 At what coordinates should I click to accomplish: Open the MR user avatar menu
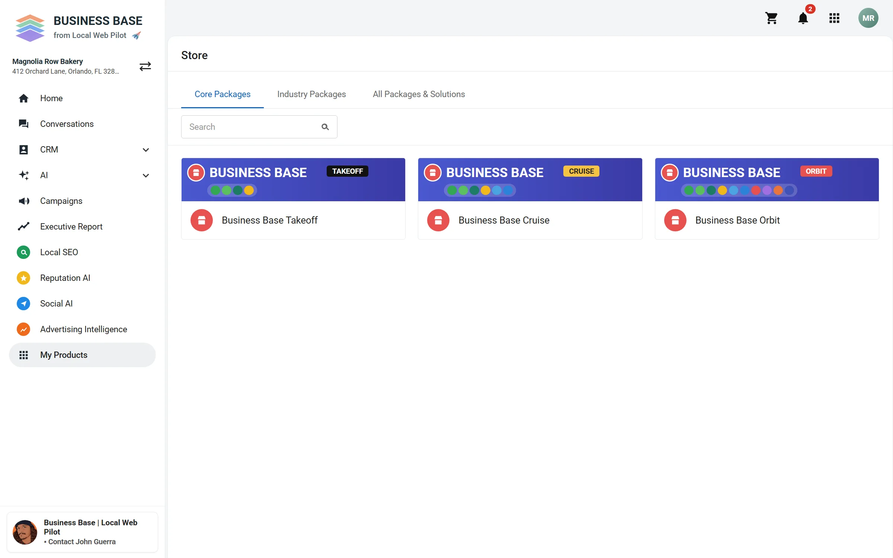[868, 18]
